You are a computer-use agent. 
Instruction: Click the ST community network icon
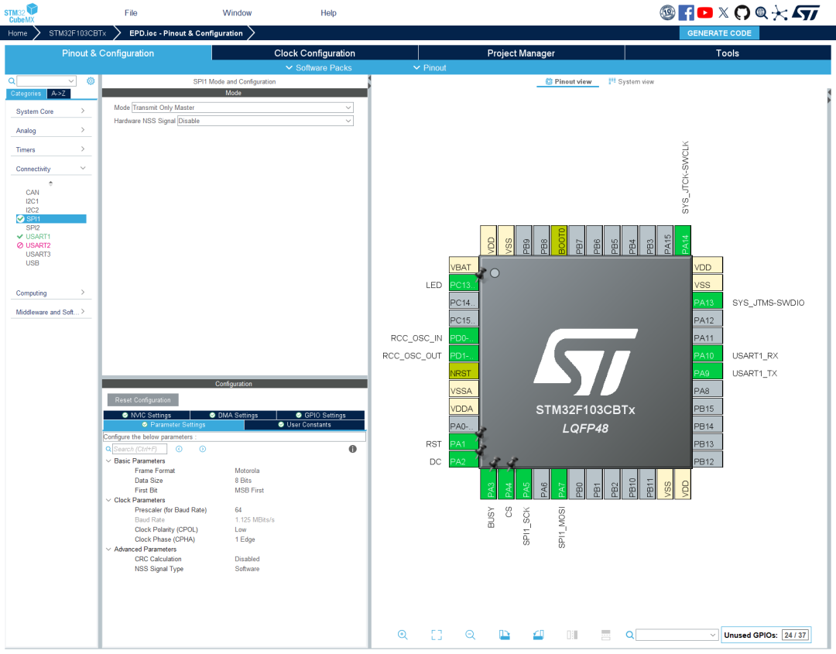pyautogui.click(x=779, y=13)
